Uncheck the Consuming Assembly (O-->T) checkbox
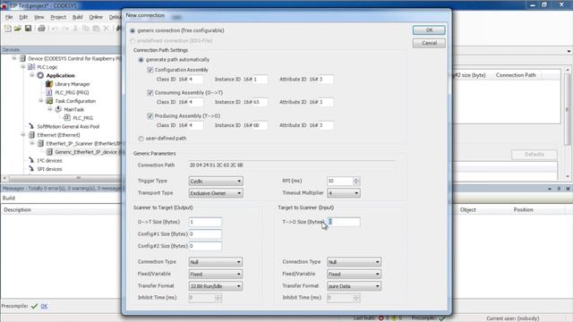 point(150,93)
